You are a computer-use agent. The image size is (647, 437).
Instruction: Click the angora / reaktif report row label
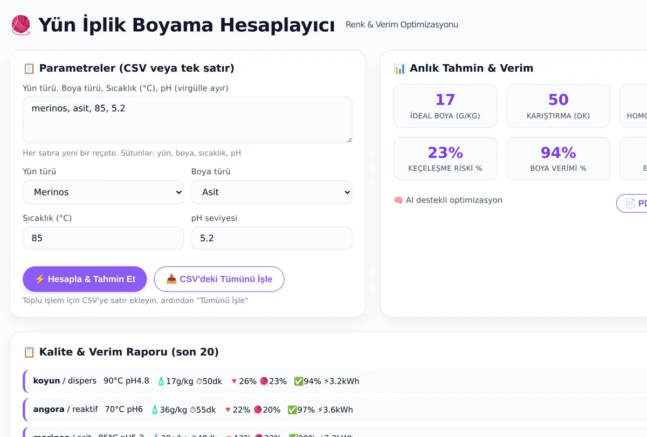point(66,410)
